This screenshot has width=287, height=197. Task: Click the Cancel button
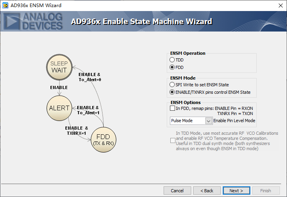pos(177,191)
